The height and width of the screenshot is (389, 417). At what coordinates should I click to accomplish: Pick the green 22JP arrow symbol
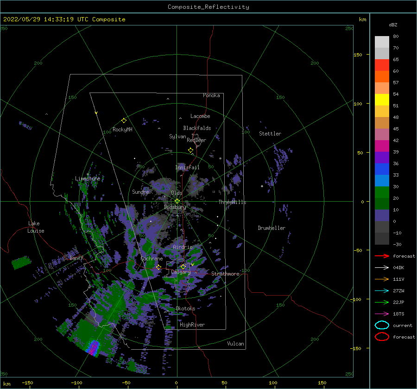382,302
